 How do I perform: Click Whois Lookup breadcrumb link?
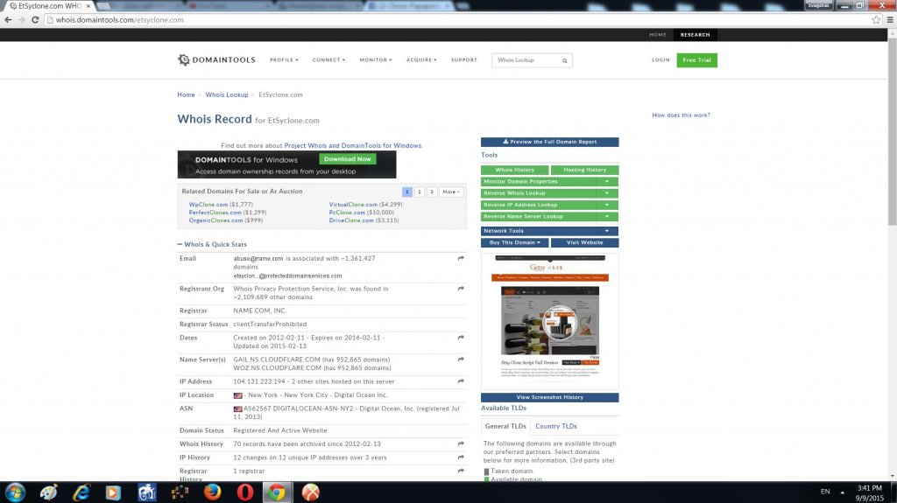point(227,94)
